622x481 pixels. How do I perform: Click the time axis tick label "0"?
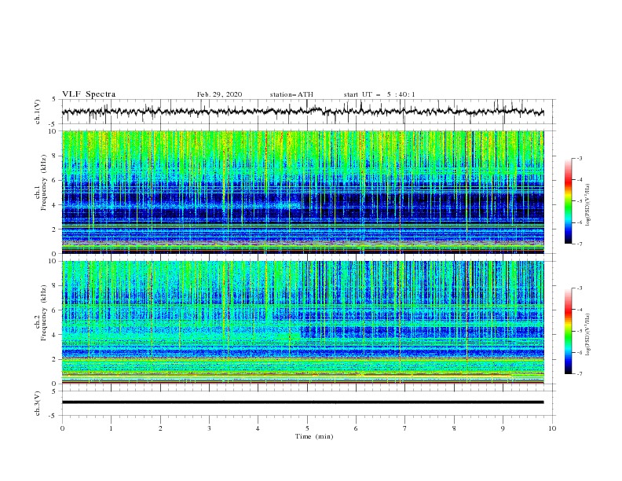point(62,428)
